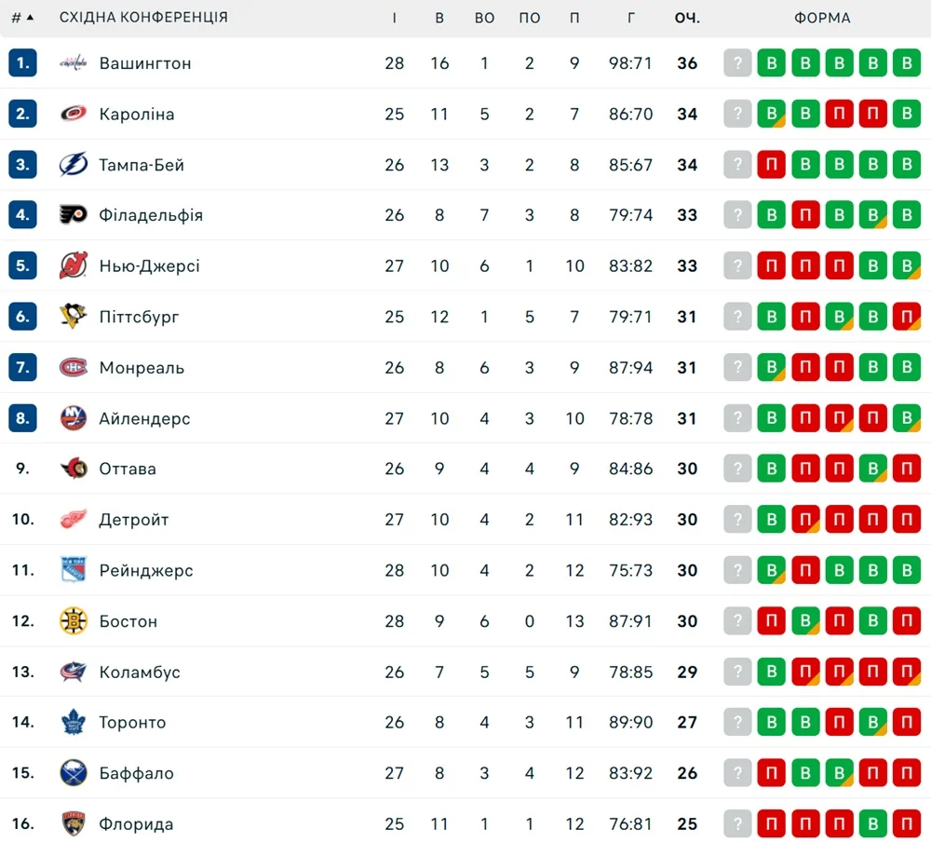The width and height of the screenshot is (931, 843).
Task: Sort standings by ОЧ. points column
Action: [x=687, y=18]
